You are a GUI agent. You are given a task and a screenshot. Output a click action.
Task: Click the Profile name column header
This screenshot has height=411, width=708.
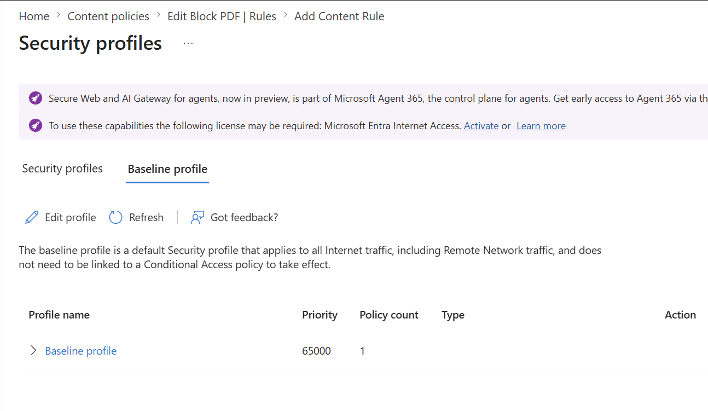click(x=59, y=315)
